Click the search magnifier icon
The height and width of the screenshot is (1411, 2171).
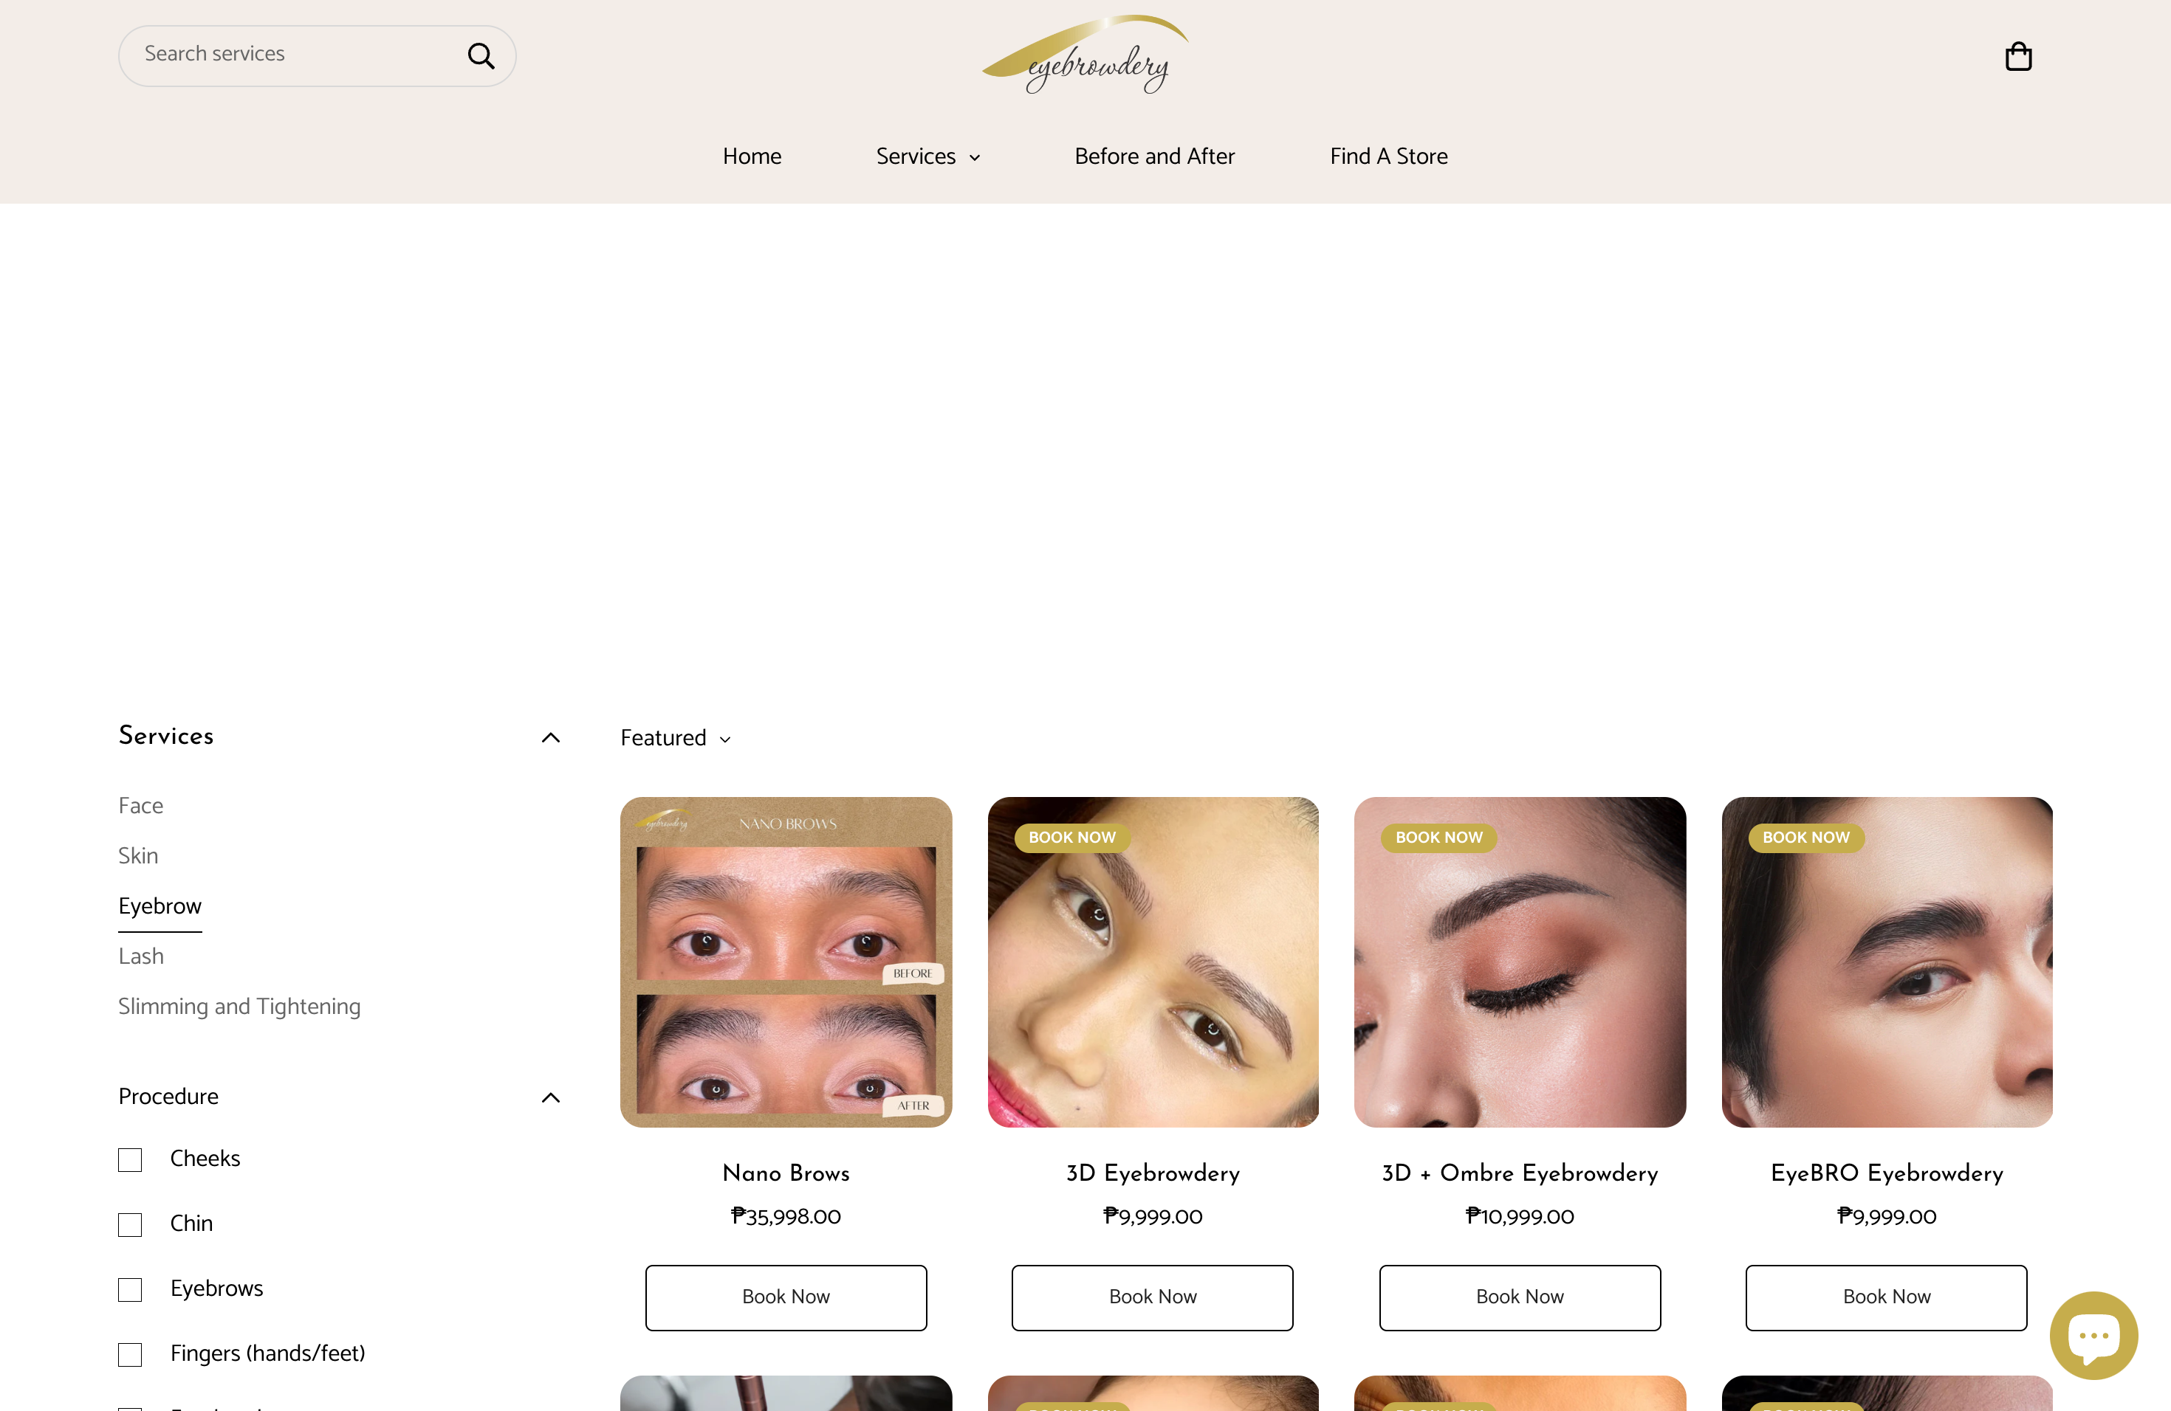(x=481, y=55)
